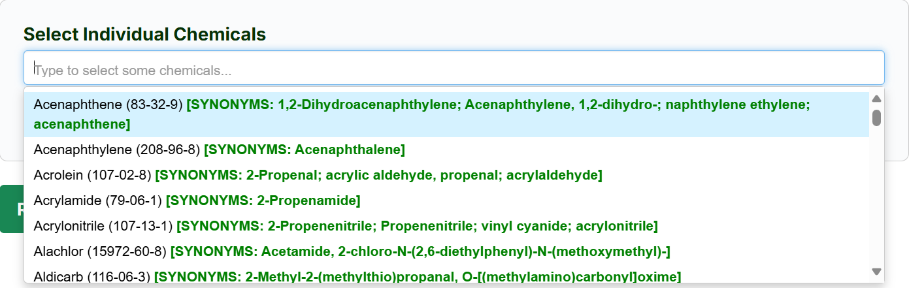
Task: Pick the Aldicarb (116-06-3) option
Action: click(91, 277)
